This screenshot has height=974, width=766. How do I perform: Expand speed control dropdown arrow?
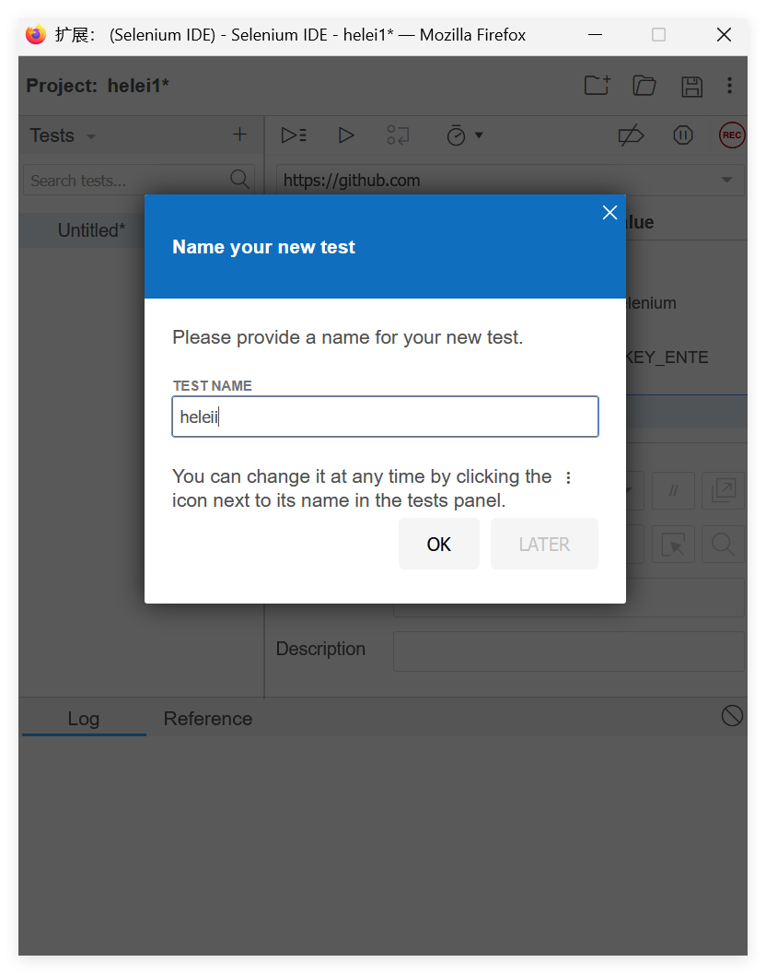[x=479, y=135]
